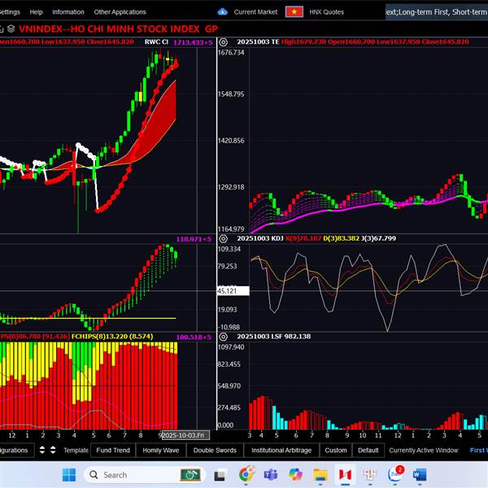Click the layers icon left of VNINDEX title
Viewport: 488px width, 488px height.
tap(11, 28)
